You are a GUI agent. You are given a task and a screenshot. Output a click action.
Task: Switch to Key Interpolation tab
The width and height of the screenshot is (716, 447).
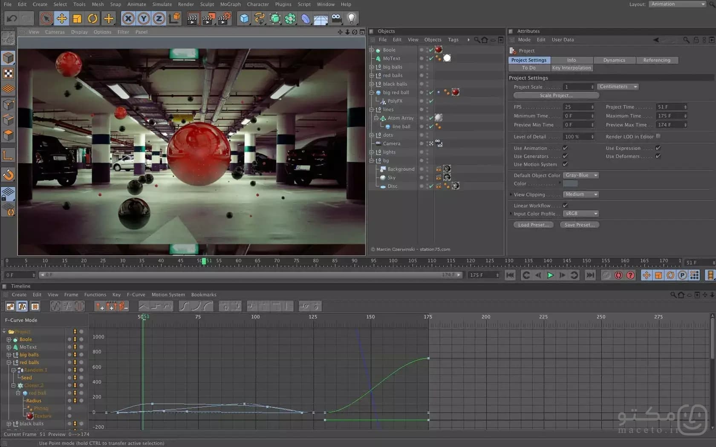pyautogui.click(x=572, y=68)
